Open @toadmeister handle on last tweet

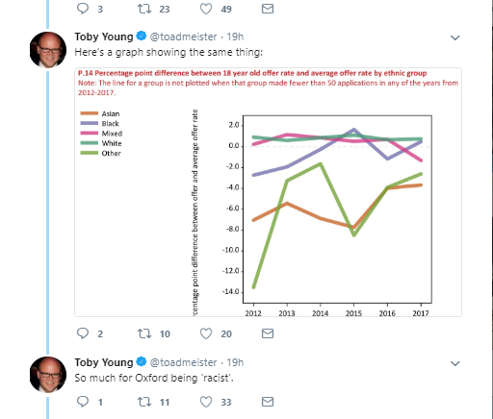pyautogui.click(x=183, y=362)
